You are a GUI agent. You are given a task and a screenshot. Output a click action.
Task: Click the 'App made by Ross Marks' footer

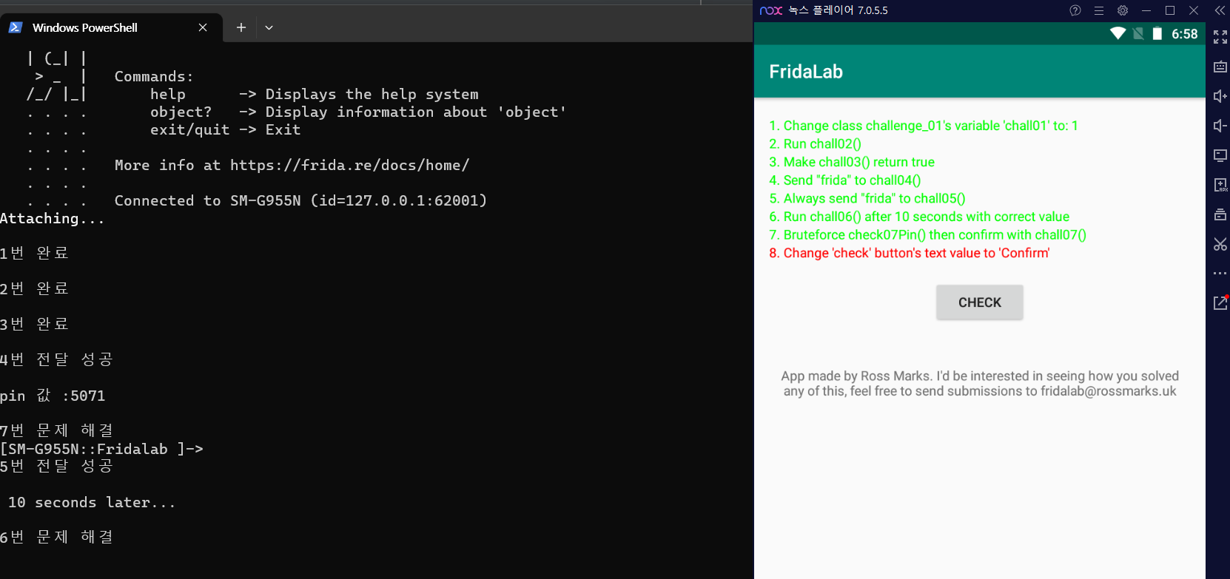(980, 384)
